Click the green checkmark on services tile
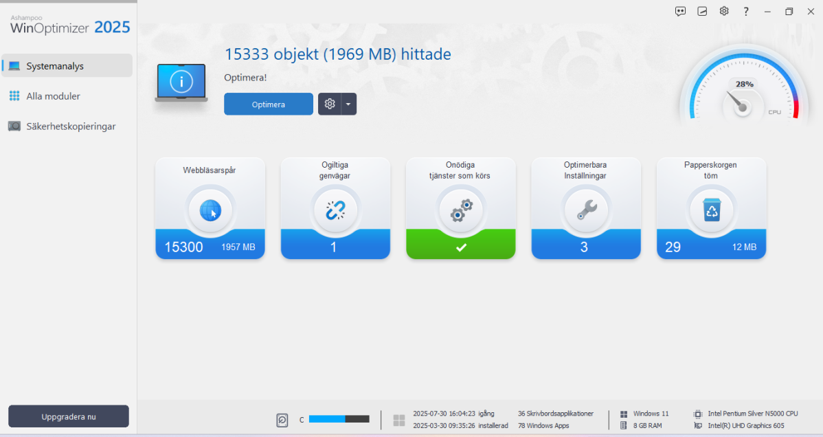 [461, 247]
